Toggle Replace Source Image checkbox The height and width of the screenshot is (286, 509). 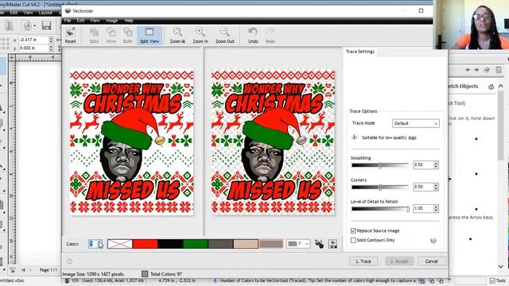tap(353, 230)
